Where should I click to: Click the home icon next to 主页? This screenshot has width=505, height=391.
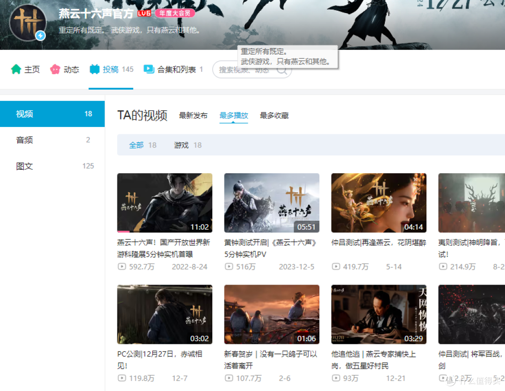tap(15, 69)
